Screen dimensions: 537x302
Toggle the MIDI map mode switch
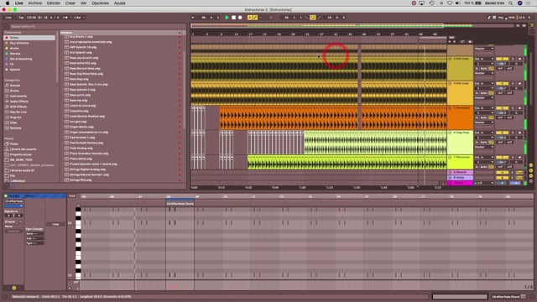(x=512, y=18)
